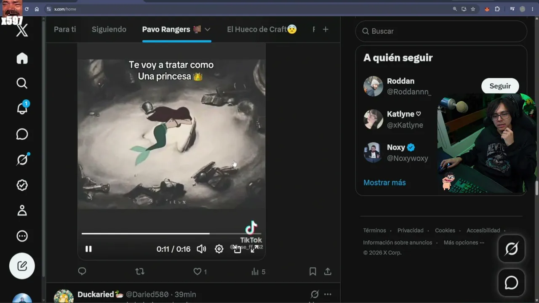
Task: View analytics showing 5 views
Action: click(x=258, y=272)
